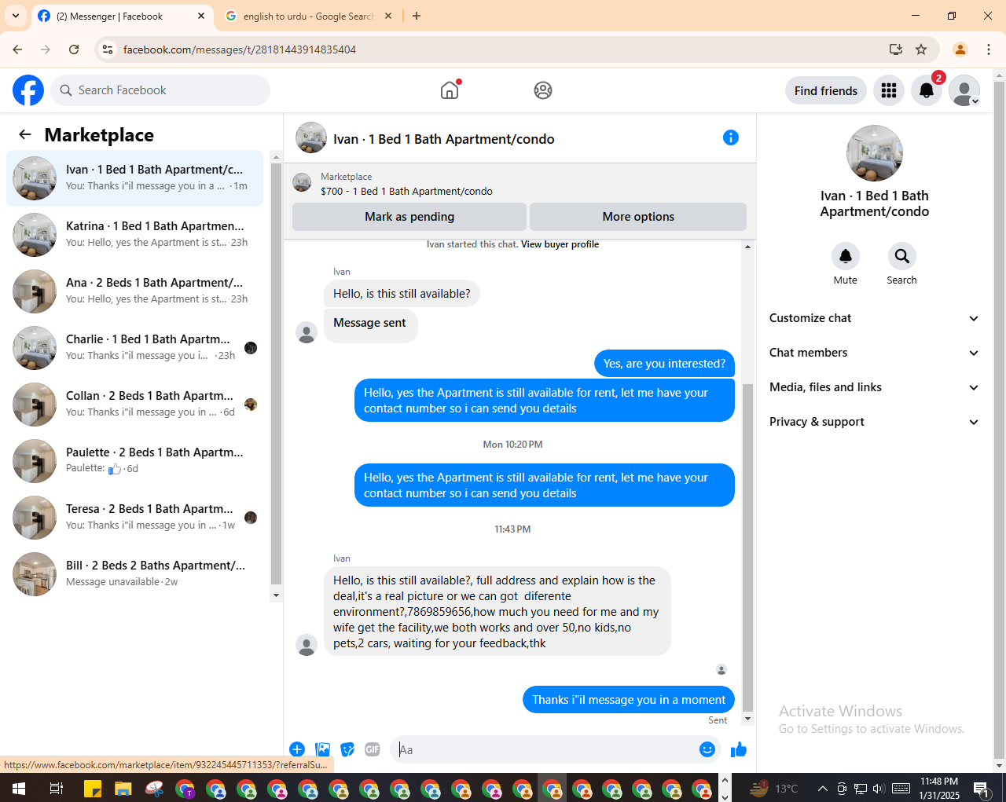1006x802 pixels.
Task: Open the Windows notification center
Action: 982,789
